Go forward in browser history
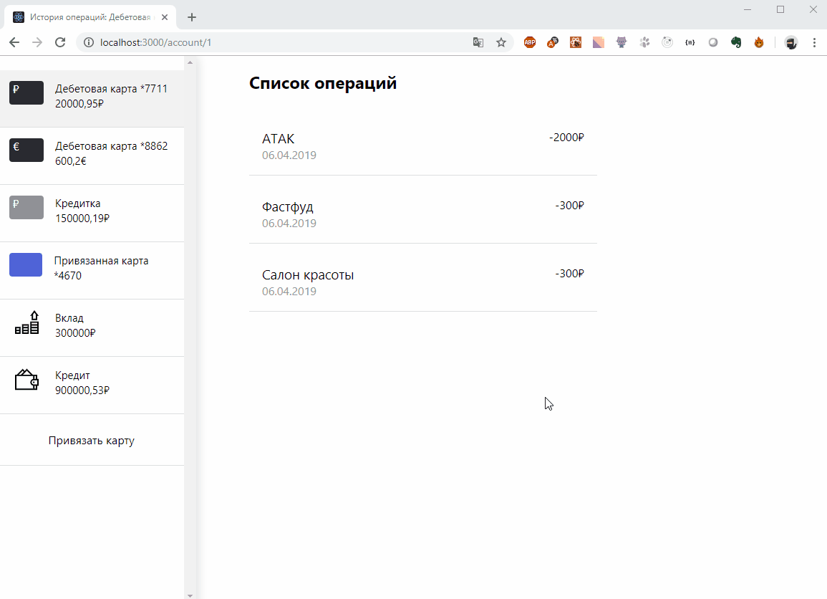Viewport: 827px width, 599px height. pyautogui.click(x=37, y=42)
